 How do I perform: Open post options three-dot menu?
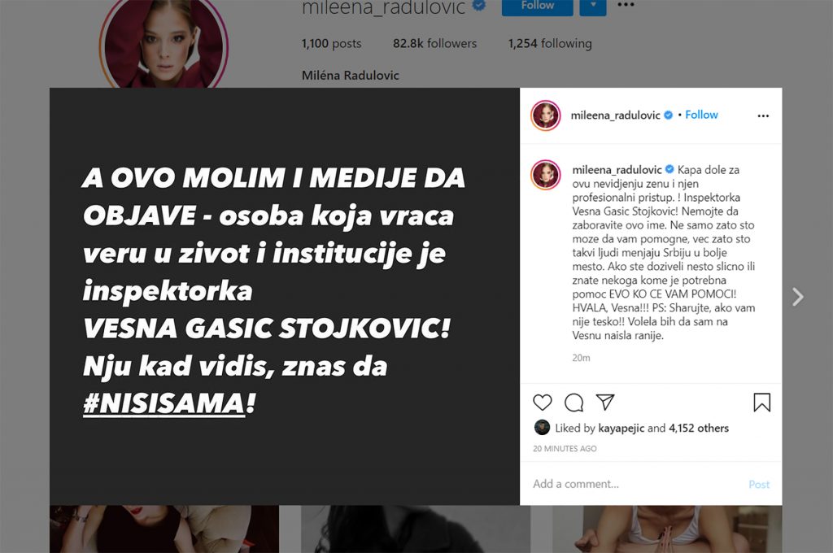tap(763, 115)
